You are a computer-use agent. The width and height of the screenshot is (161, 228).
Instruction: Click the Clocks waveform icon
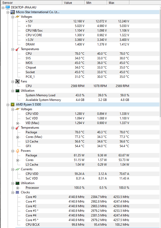click(x=17, y=192)
